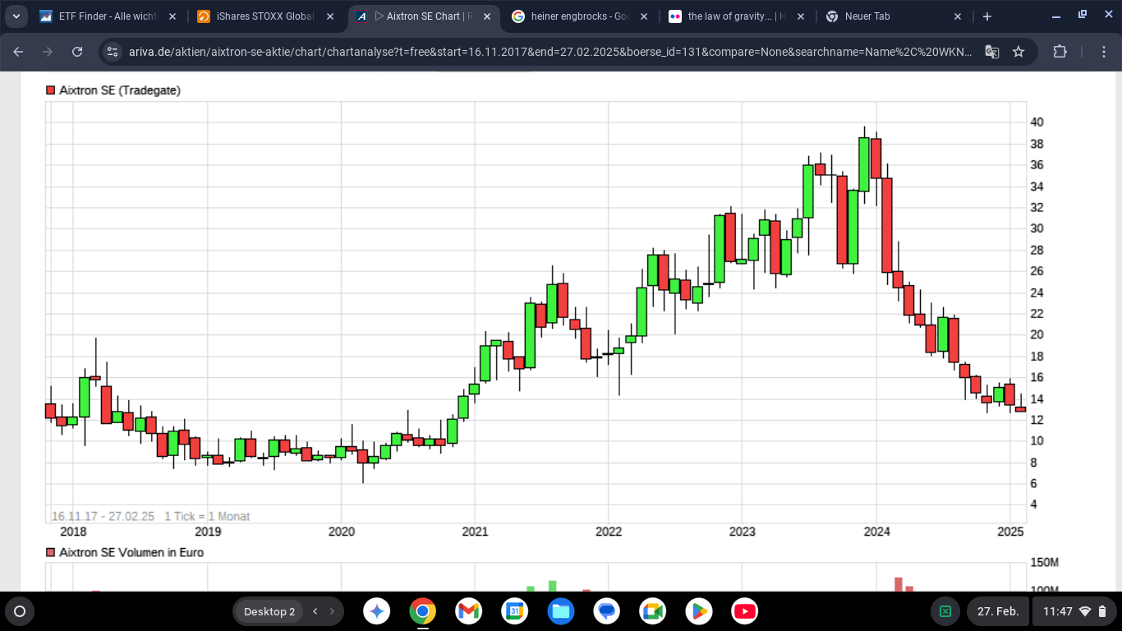Screen dimensions: 1122x631
Task: Open Chrome from the shelf
Action: click(x=423, y=611)
